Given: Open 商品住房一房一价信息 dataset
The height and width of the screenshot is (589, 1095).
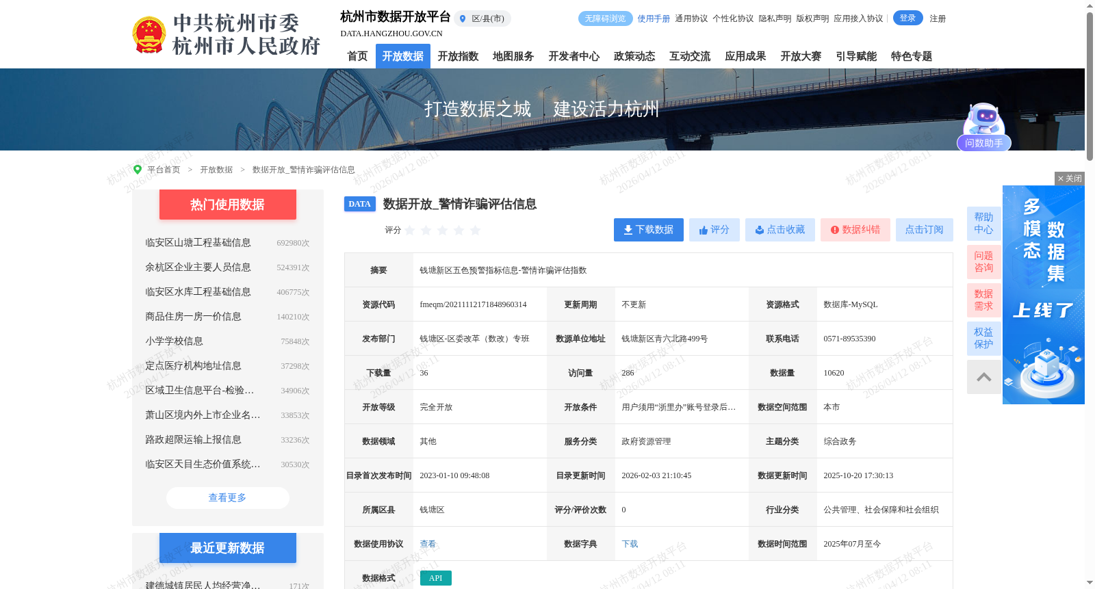Looking at the screenshot, I should pyautogui.click(x=193, y=317).
